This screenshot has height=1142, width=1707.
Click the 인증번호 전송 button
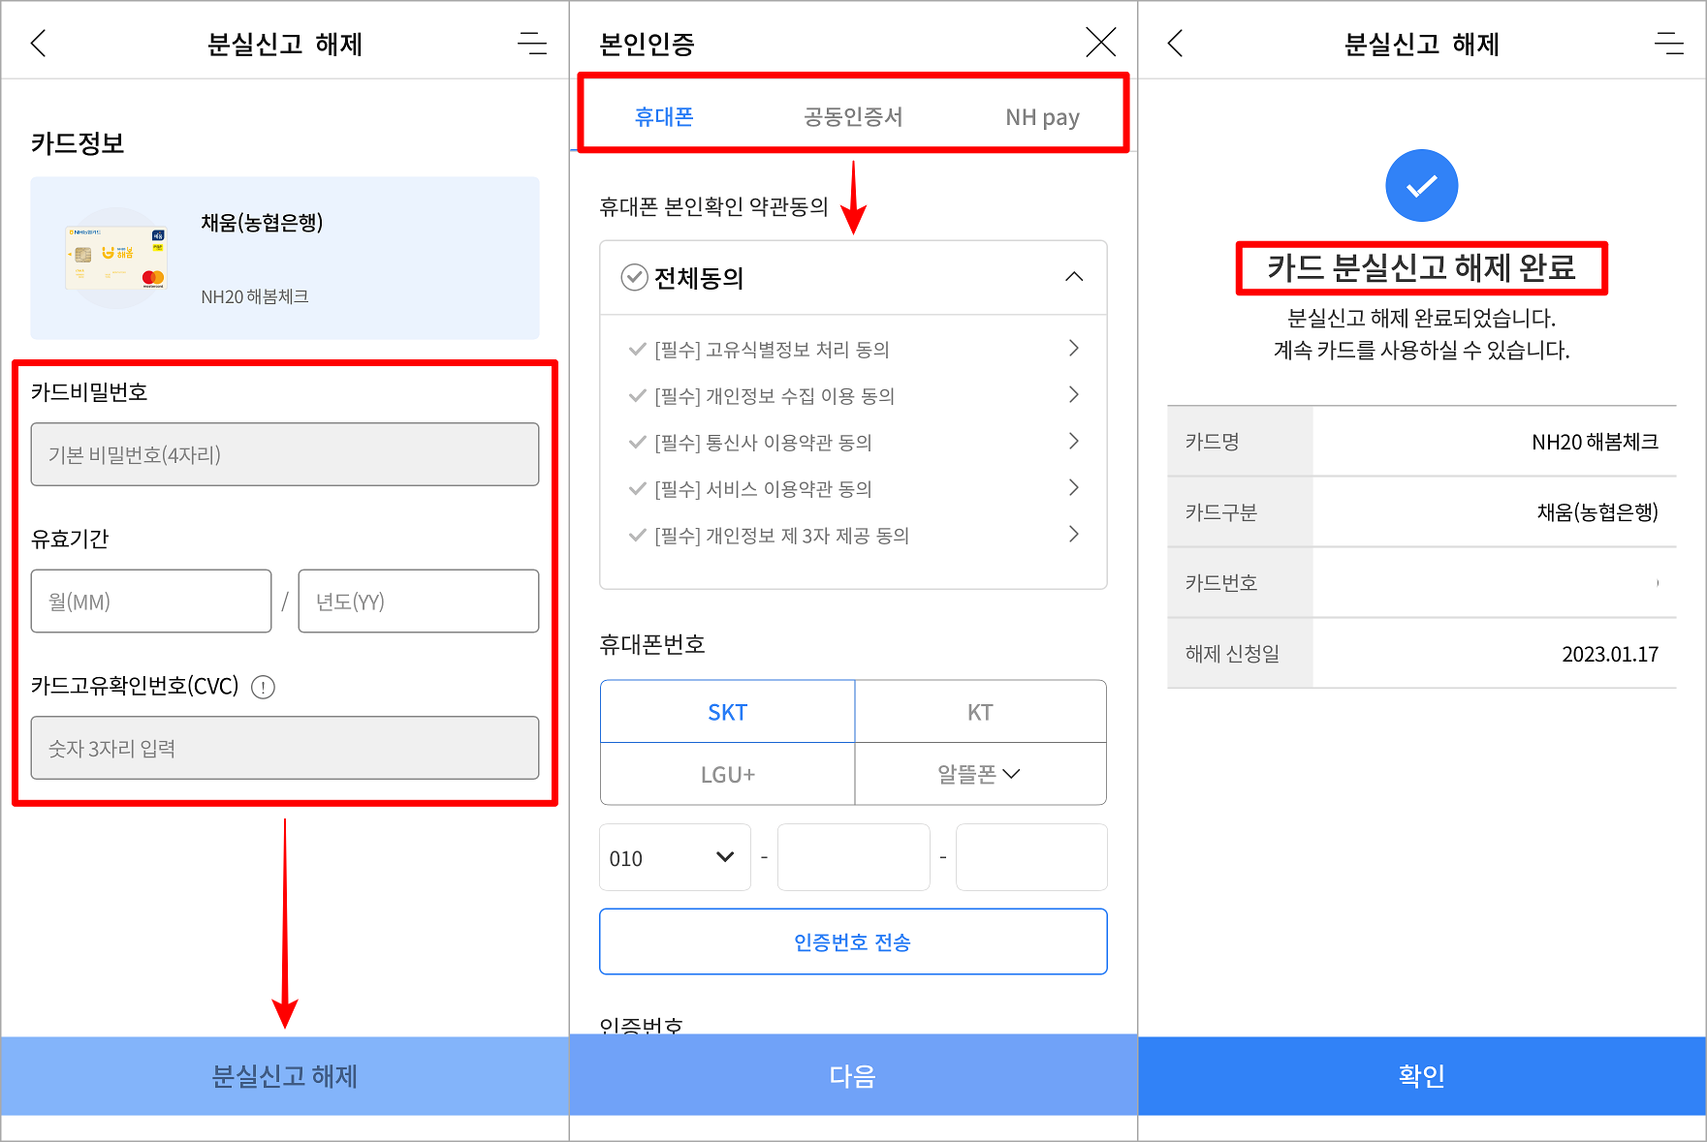click(x=852, y=941)
